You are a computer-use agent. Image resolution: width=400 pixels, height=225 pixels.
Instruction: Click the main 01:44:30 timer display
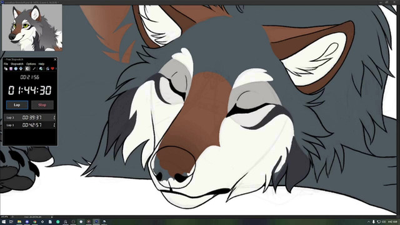[x=30, y=90]
